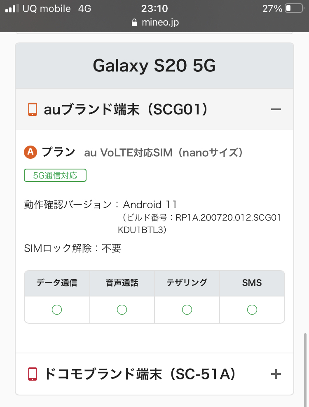Tap the green circle under データ通信
The image size is (309, 407).
[x=57, y=309]
